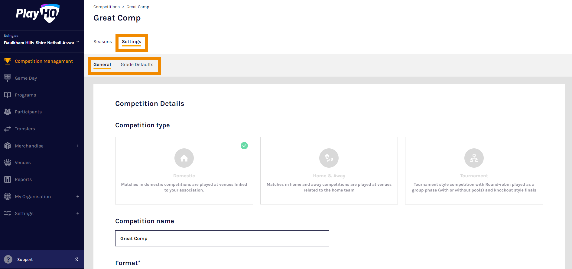The height and width of the screenshot is (269, 572).
Task: Open Transfers arrows icon
Action: tap(8, 129)
